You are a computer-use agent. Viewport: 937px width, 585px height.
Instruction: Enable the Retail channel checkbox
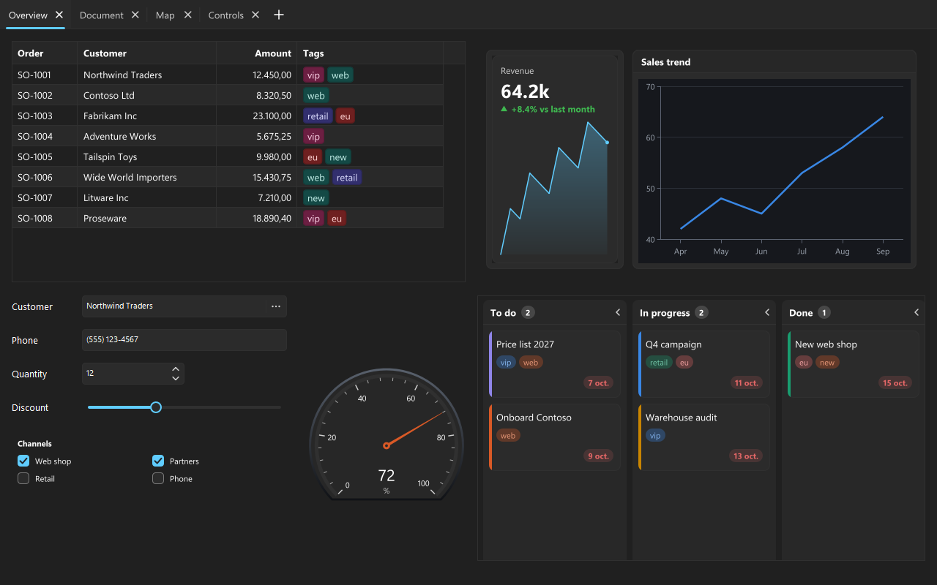(x=23, y=478)
